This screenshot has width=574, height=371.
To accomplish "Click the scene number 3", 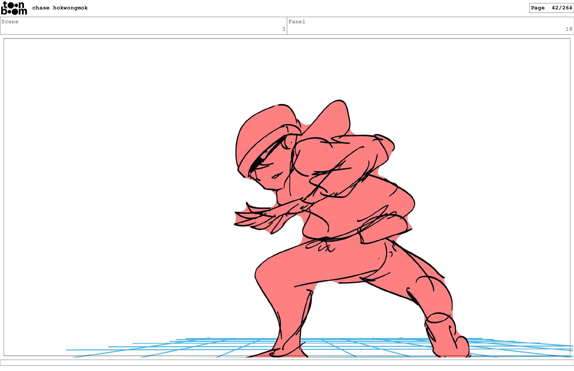I will [x=283, y=29].
